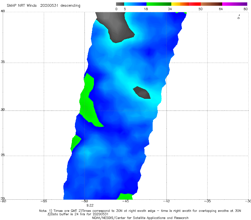The width and height of the screenshot is (251, 220).
Task: Click the longitude axis label '-45'
Action: 125,201
